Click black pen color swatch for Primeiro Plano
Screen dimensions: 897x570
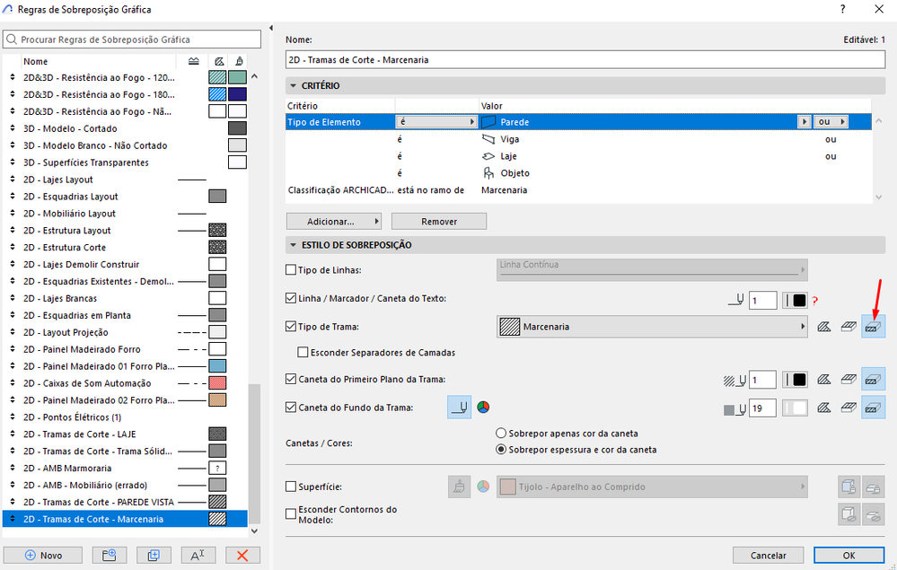(x=796, y=380)
